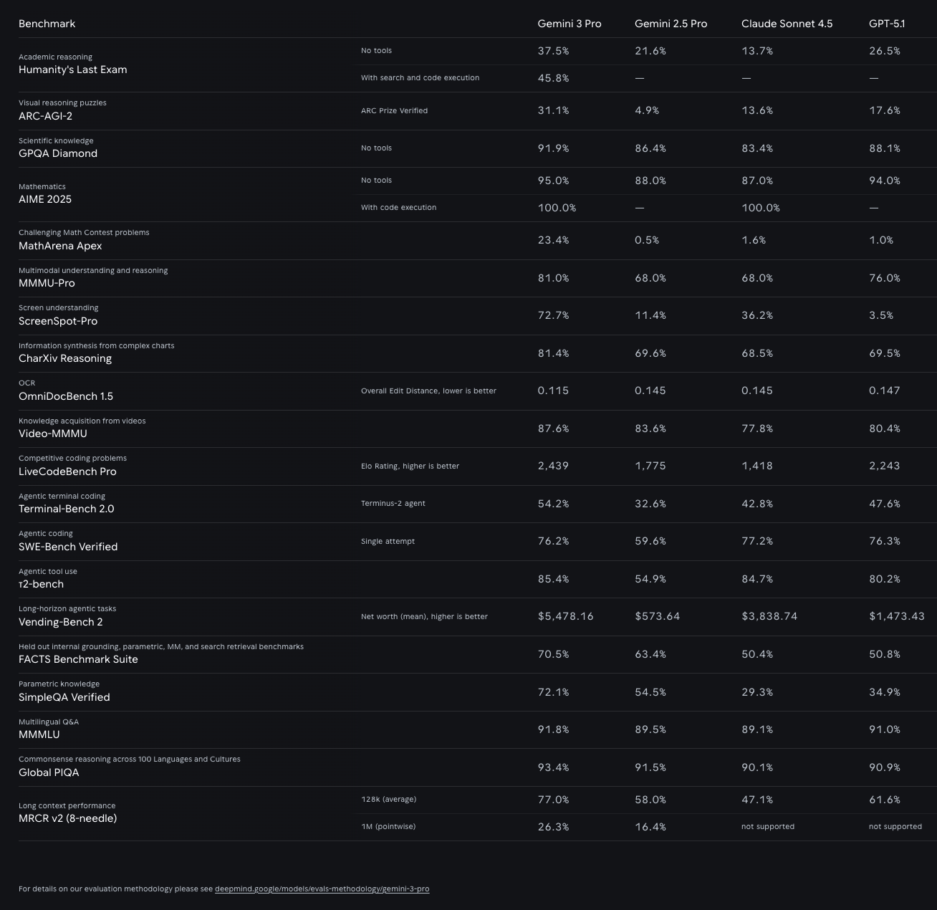The width and height of the screenshot is (937, 910).
Task: Select the Humanity's Last Exam benchmark name
Action: pos(72,70)
